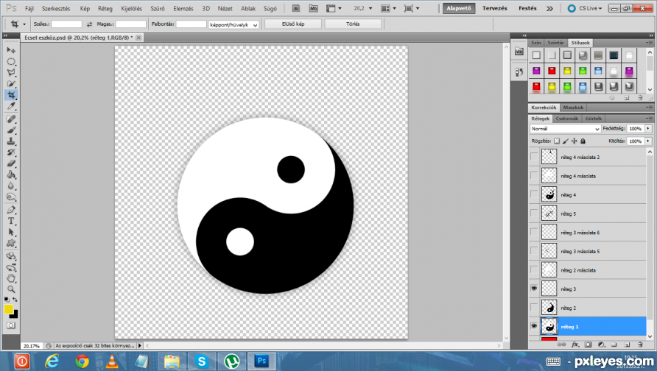Click the black background color swatch
The width and height of the screenshot is (657, 371).
pyautogui.click(x=15, y=315)
